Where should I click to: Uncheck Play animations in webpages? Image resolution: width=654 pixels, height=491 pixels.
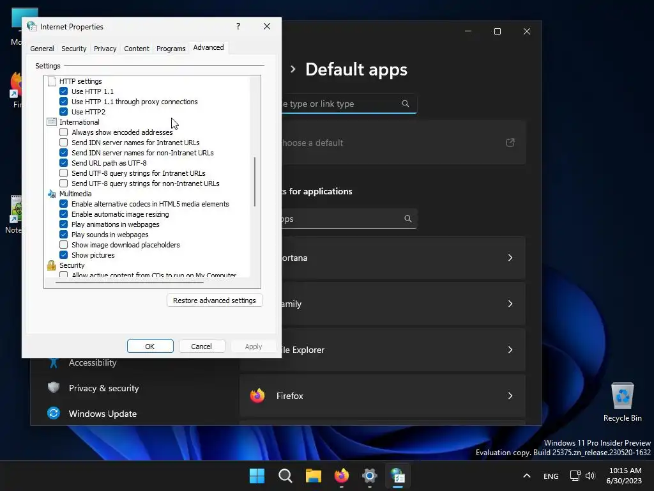pos(63,224)
